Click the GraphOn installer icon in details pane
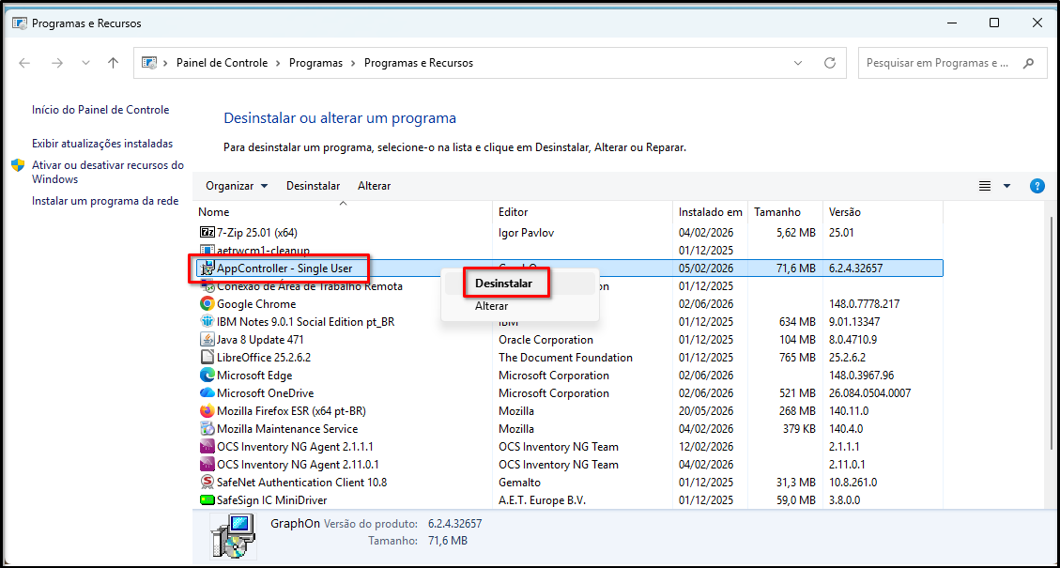This screenshot has width=1060, height=568. (x=233, y=536)
